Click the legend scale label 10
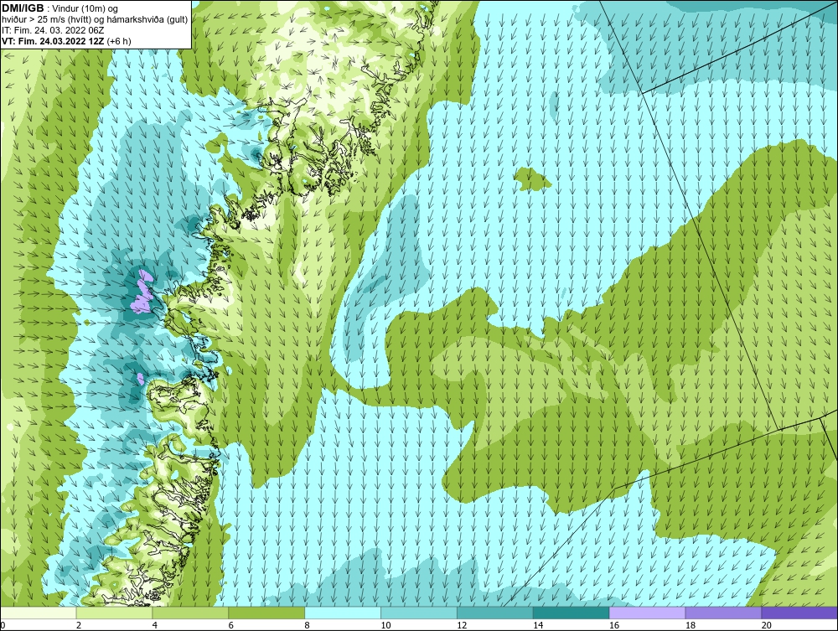This screenshot has width=838, height=631. (385, 625)
